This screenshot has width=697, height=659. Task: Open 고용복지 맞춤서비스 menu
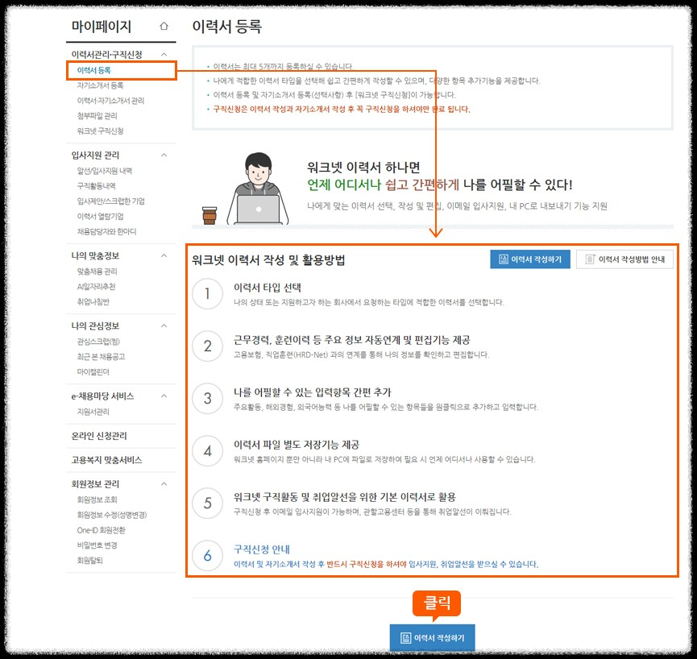click(x=106, y=459)
